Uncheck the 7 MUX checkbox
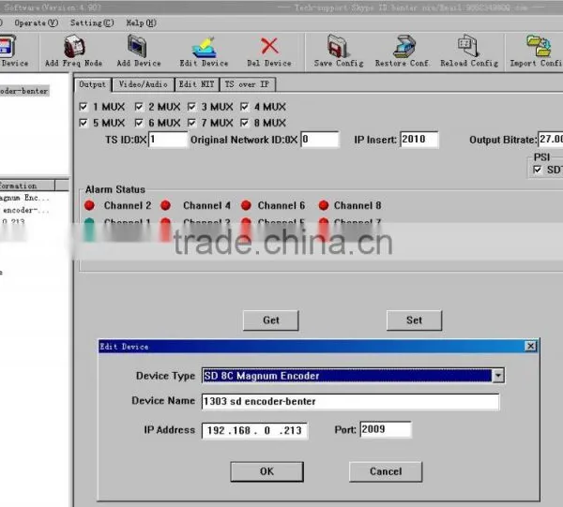 (x=191, y=123)
